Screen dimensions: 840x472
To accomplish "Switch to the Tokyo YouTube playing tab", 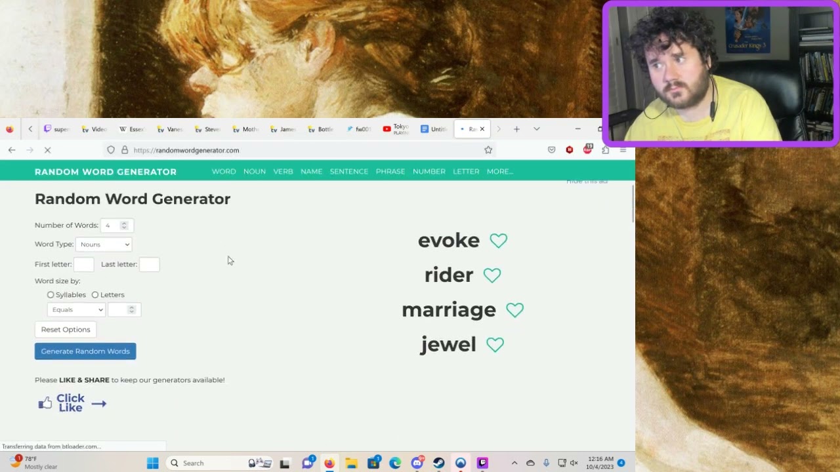I will pyautogui.click(x=396, y=129).
